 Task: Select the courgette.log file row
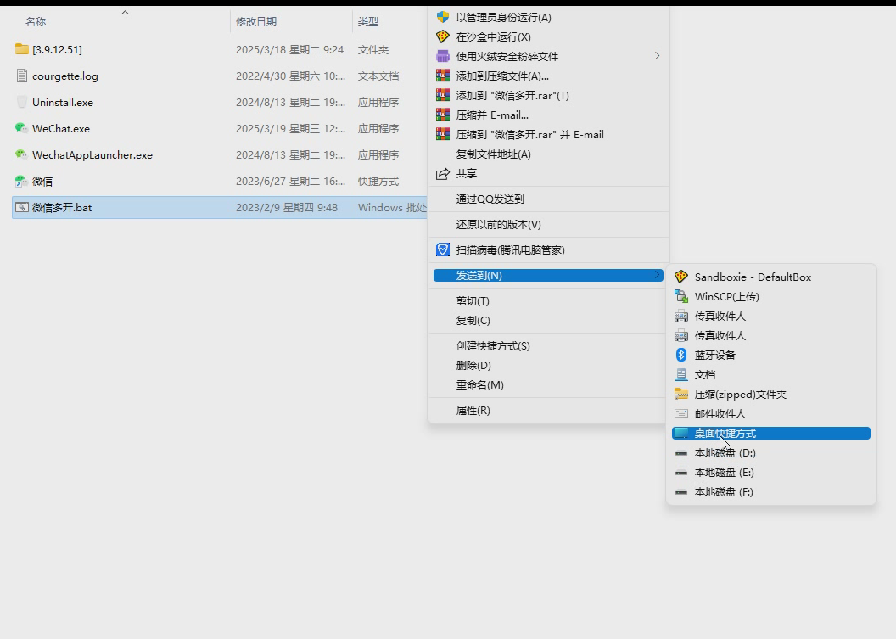pos(62,76)
